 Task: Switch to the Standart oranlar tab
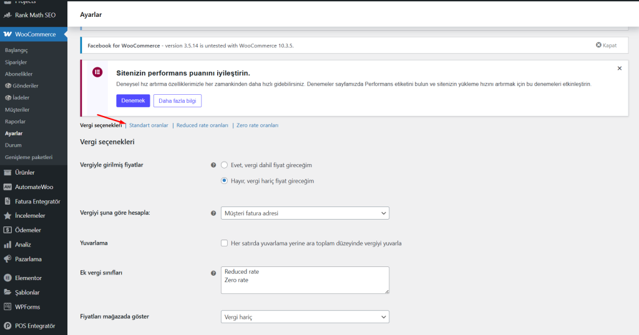pos(149,125)
